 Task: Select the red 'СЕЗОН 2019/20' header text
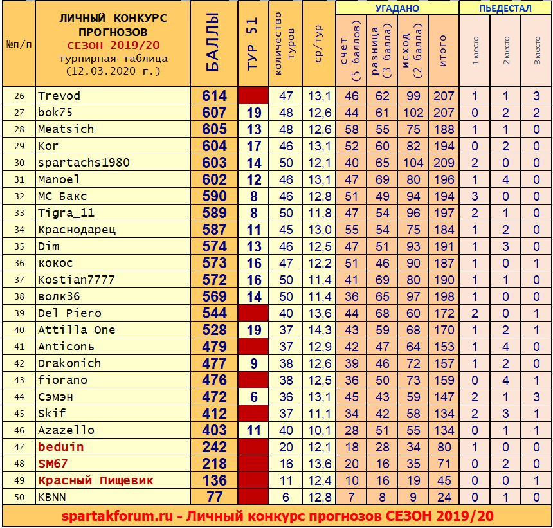113,45
